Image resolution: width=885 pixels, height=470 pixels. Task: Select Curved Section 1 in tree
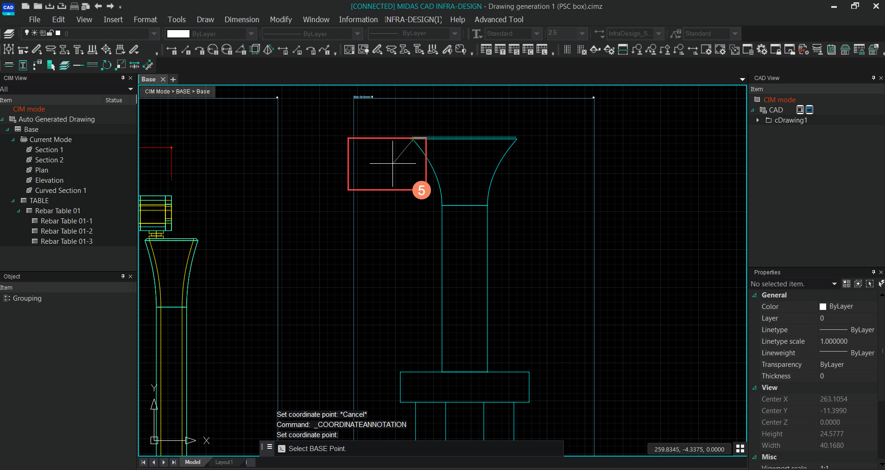60,191
